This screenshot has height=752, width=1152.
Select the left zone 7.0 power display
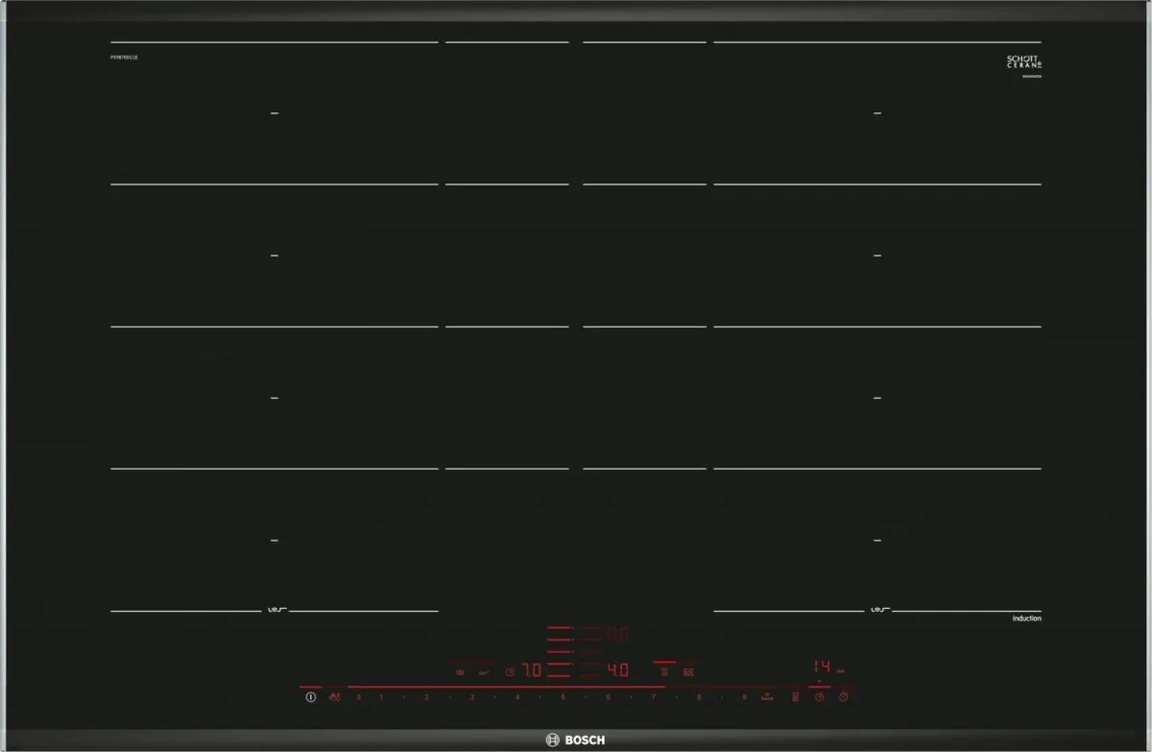coord(531,670)
